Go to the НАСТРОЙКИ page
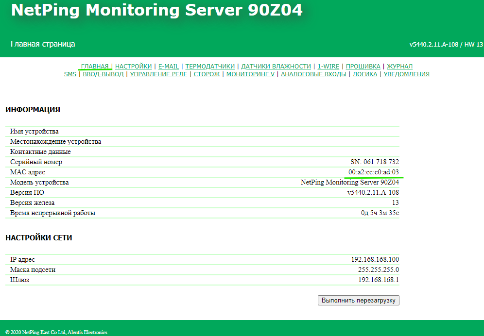 point(133,67)
